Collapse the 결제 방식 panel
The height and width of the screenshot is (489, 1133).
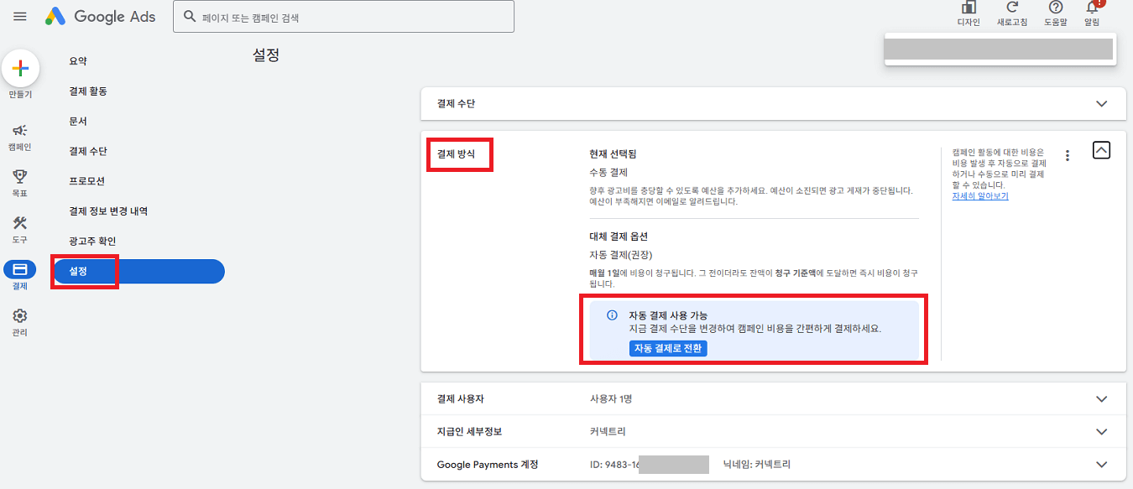pyautogui.click(x=1102, y=150)
